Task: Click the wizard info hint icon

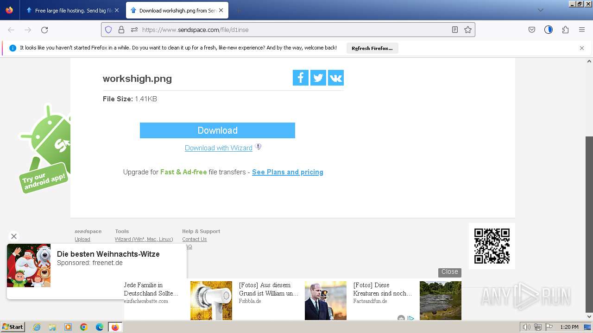Action: coord(258,147)
